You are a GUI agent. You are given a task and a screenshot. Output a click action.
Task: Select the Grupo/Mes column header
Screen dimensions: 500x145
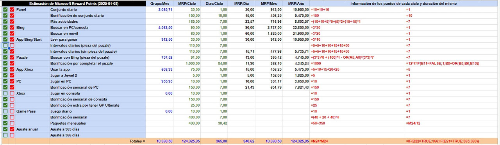[160, 3]
